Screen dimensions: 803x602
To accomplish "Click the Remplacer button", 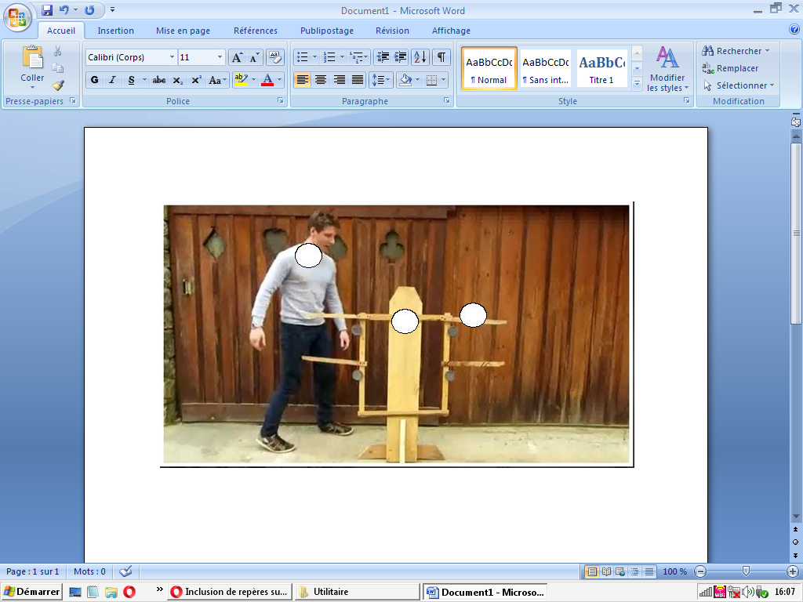I will click(730, 68).
